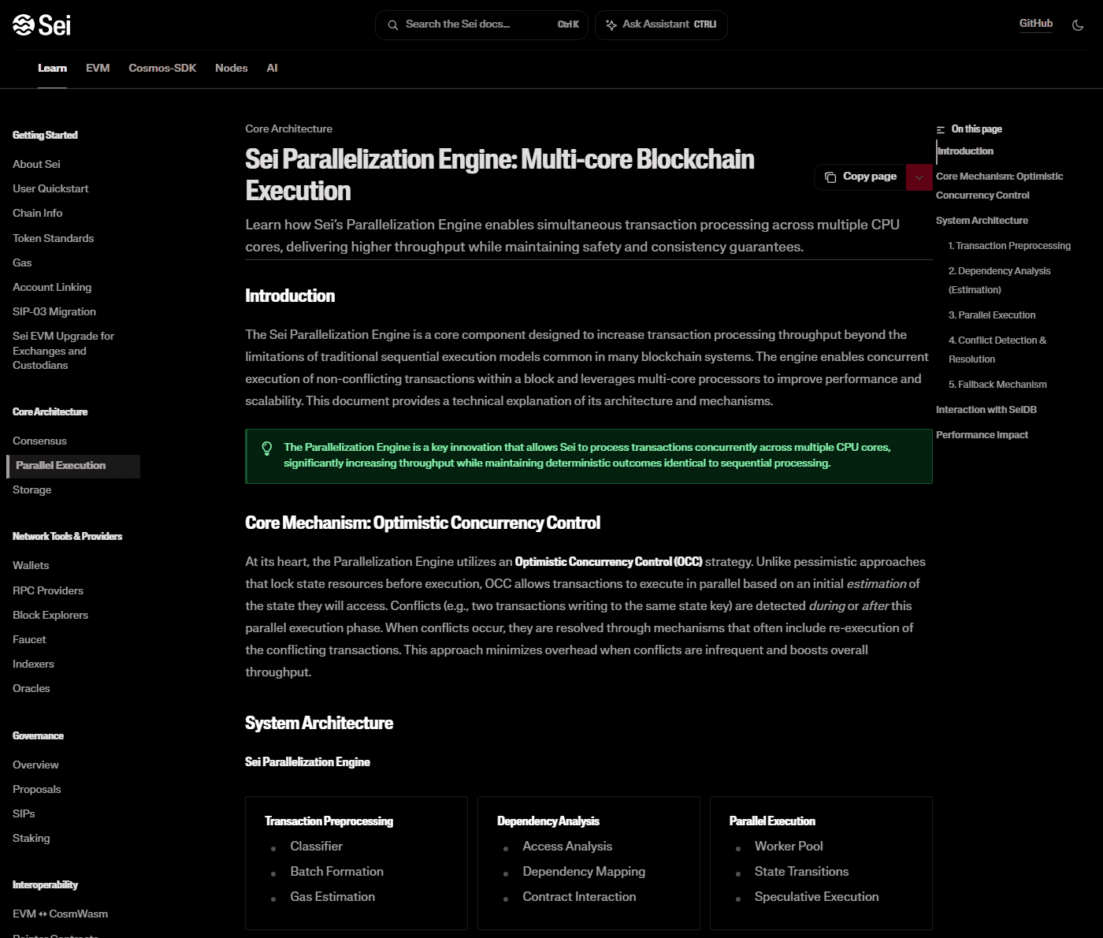
Task: Jump to 1. Transaction Preprocessing section
Action: [x=1009, y=246]
